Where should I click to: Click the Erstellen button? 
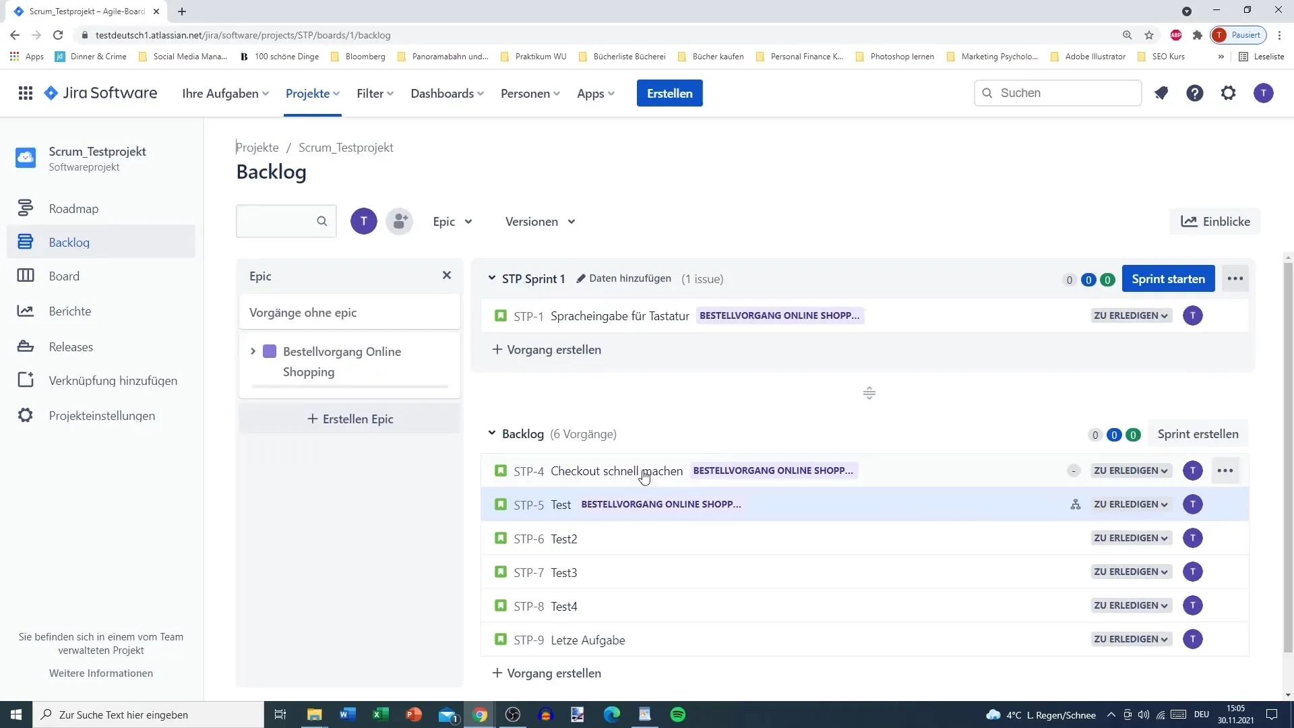click(x=669, y=93)
